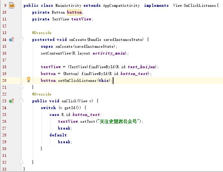223x172 pixels.
Task: Click 'savedInstanceState' parameter on line 14
Action: (122, 39)
